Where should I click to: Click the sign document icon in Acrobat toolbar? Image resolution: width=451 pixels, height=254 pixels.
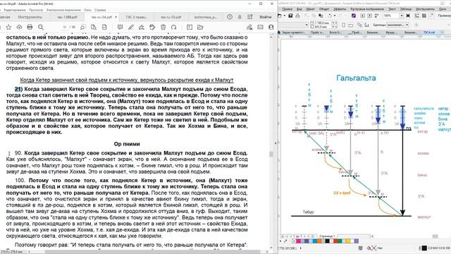tap(142, 27)
